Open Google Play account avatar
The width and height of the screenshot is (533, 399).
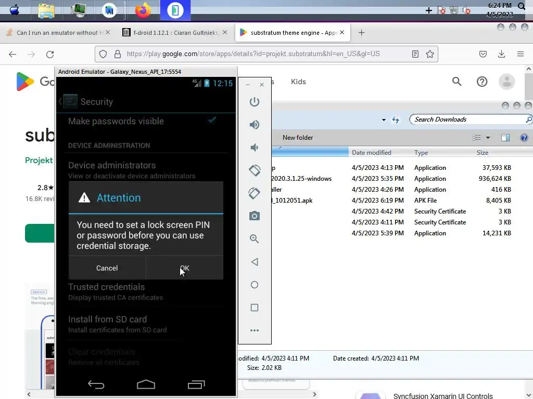point(506,82)
